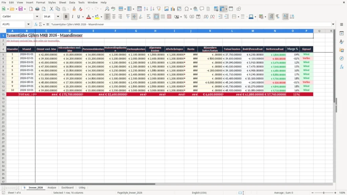The image size is (347, 195).
Task: Click zoom out minus button
Action: [x=312, y=193]
